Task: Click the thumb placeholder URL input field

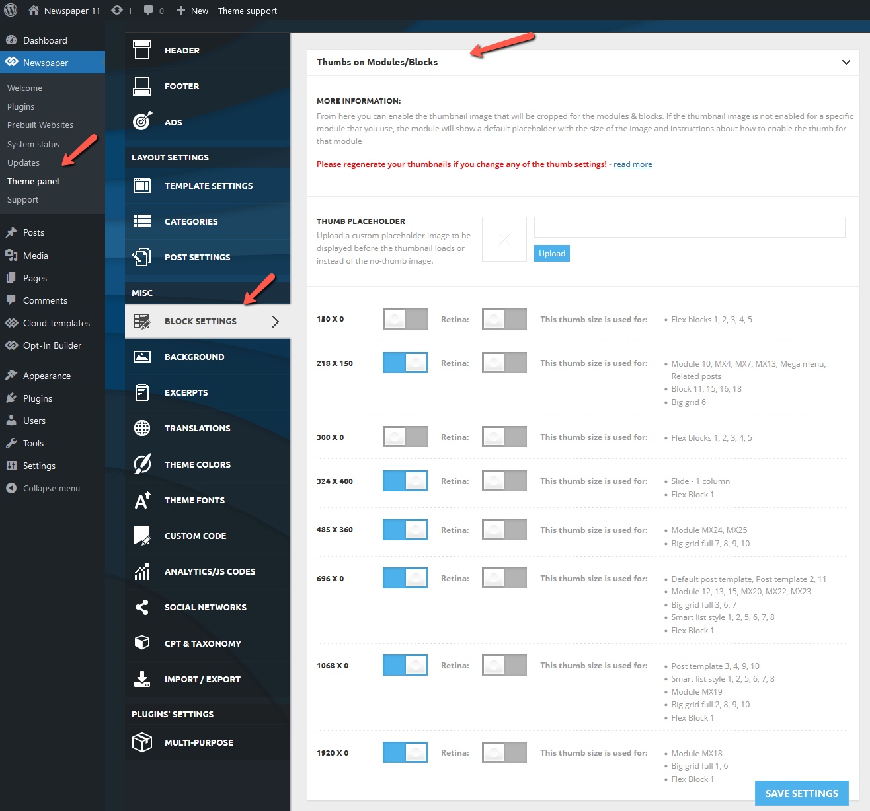Action: (x=690, y=227)
